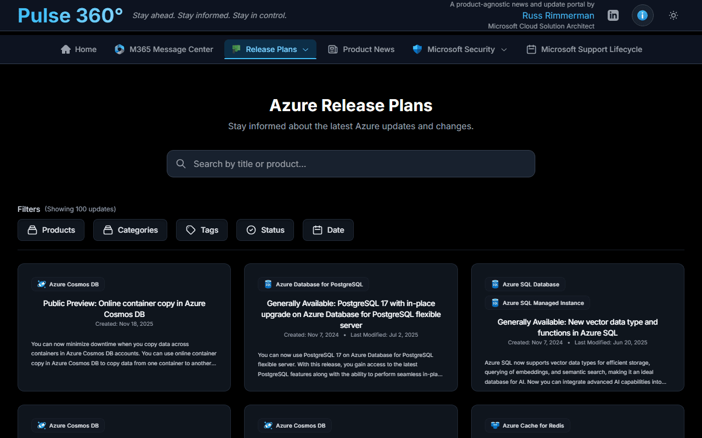
Task: Click Cosmos DB icon on Online container copy card
Action: 42,284
